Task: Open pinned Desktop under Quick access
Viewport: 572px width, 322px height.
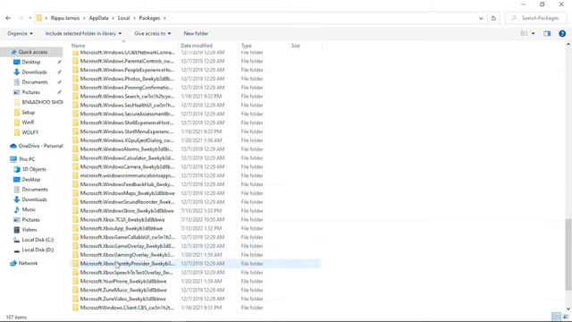Action: 31,62
